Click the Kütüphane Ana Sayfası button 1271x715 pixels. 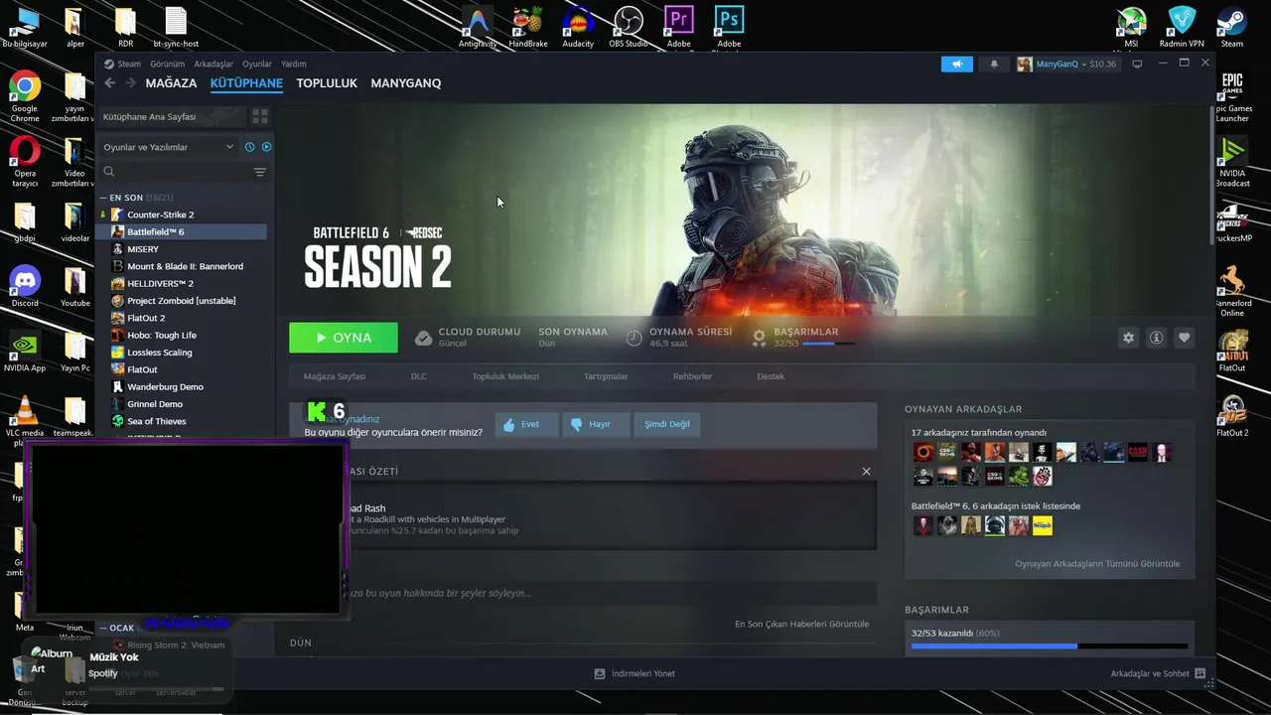(171, 116)
